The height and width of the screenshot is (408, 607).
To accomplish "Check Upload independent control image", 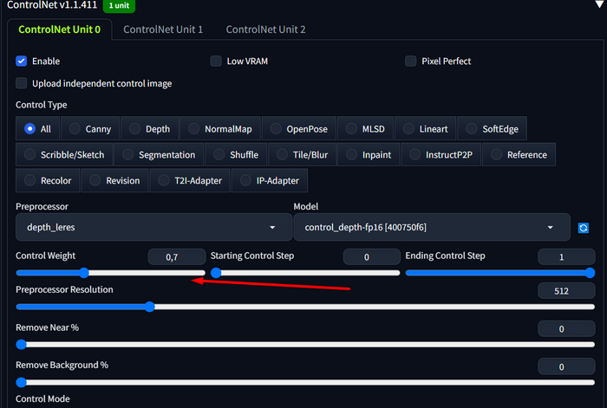I will [22, 84].
